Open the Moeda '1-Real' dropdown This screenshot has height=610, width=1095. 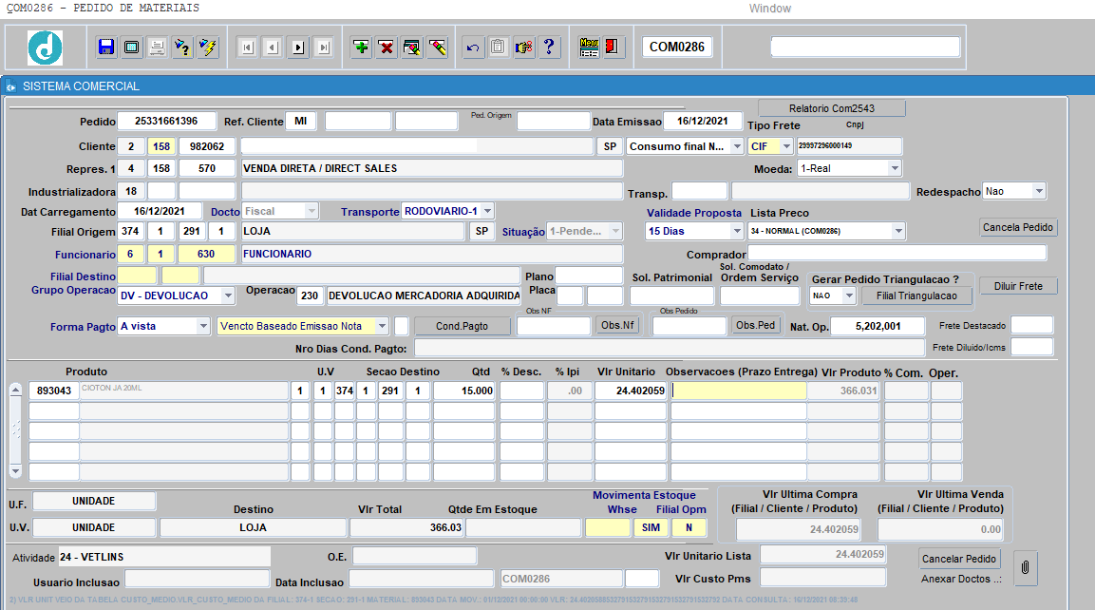[895, 168]
